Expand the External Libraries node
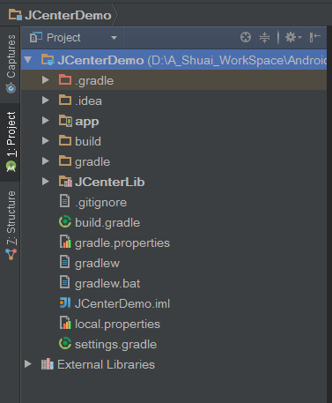This screenshot has height=403, width=332. pos(28,364)
